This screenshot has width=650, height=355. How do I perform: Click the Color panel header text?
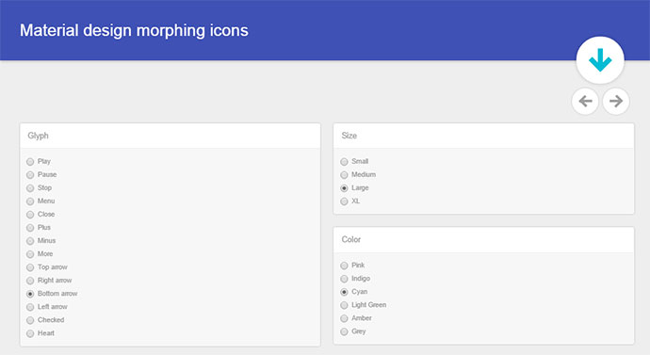click(x=351, y=239)
